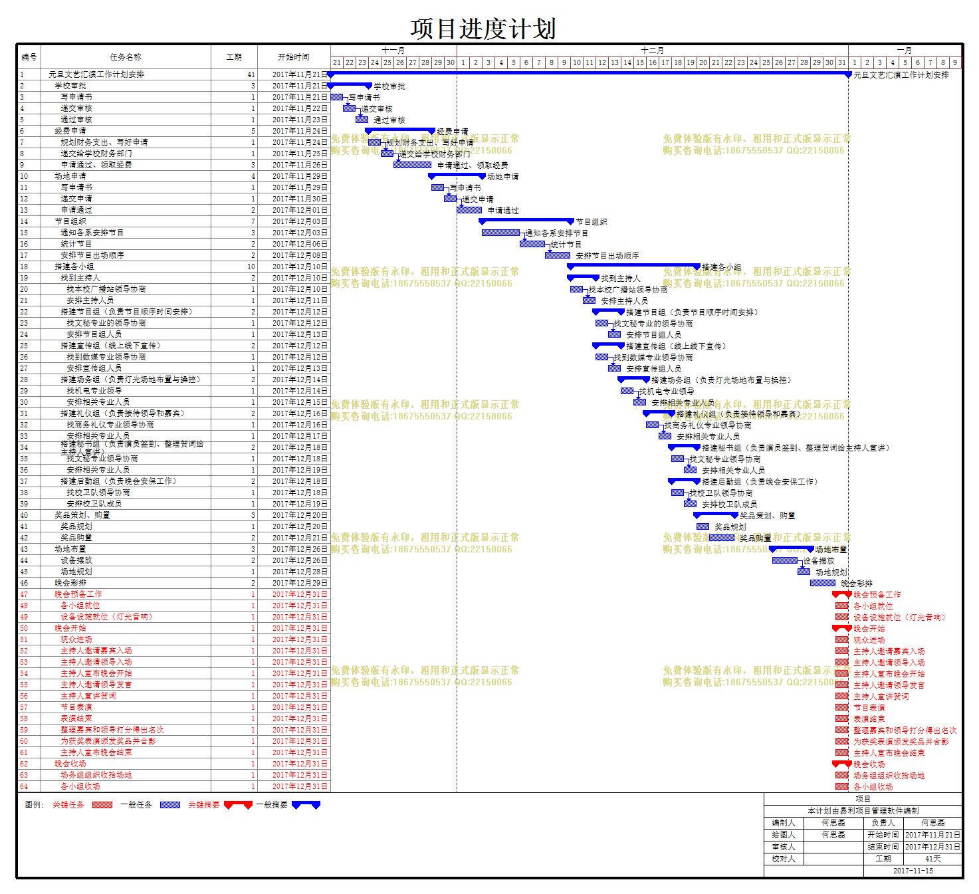Click the 编号 column header

click(29, 57)
